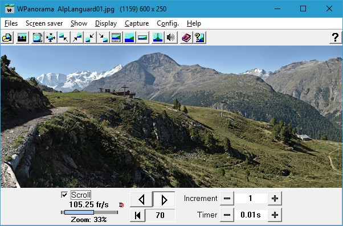Screen dimensions: 343x226
Task: Click the full-size landscape display icon
Action: (x=129, y=38)
